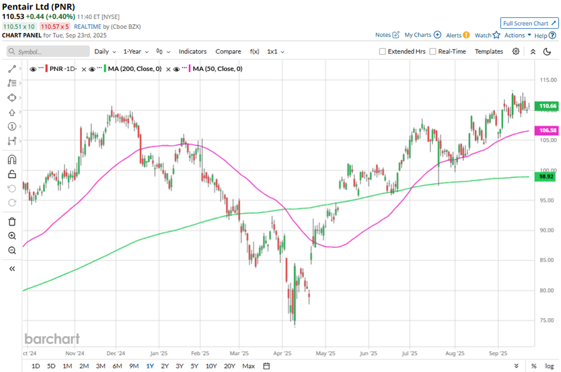Click the magnet snap mode icon
Viewport: 561px width, 372px height.
click(x=11, y=159)
